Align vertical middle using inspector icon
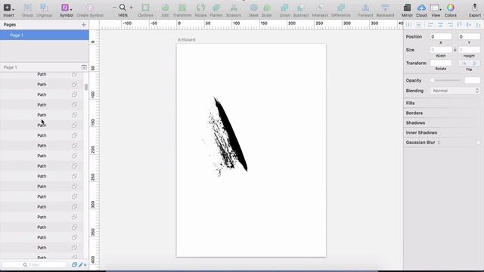 click(469, 25)
